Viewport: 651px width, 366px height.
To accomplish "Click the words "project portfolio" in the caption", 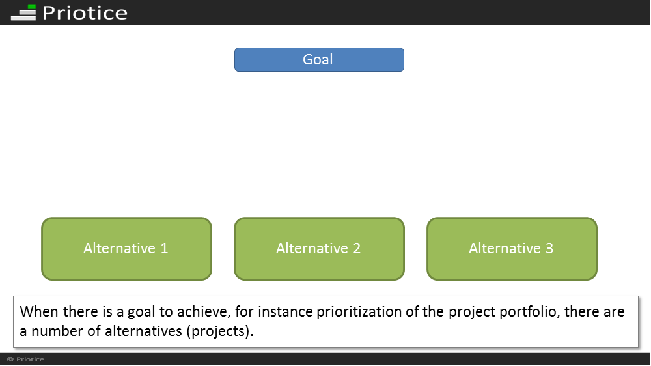I will (x=503, y=311).
